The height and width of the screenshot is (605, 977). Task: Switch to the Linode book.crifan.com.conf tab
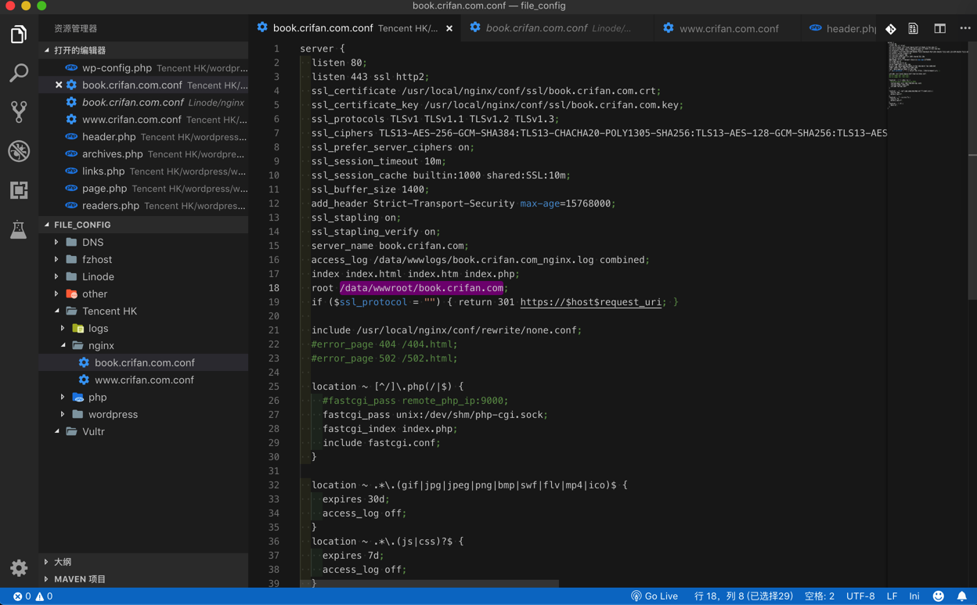point(536,28)
